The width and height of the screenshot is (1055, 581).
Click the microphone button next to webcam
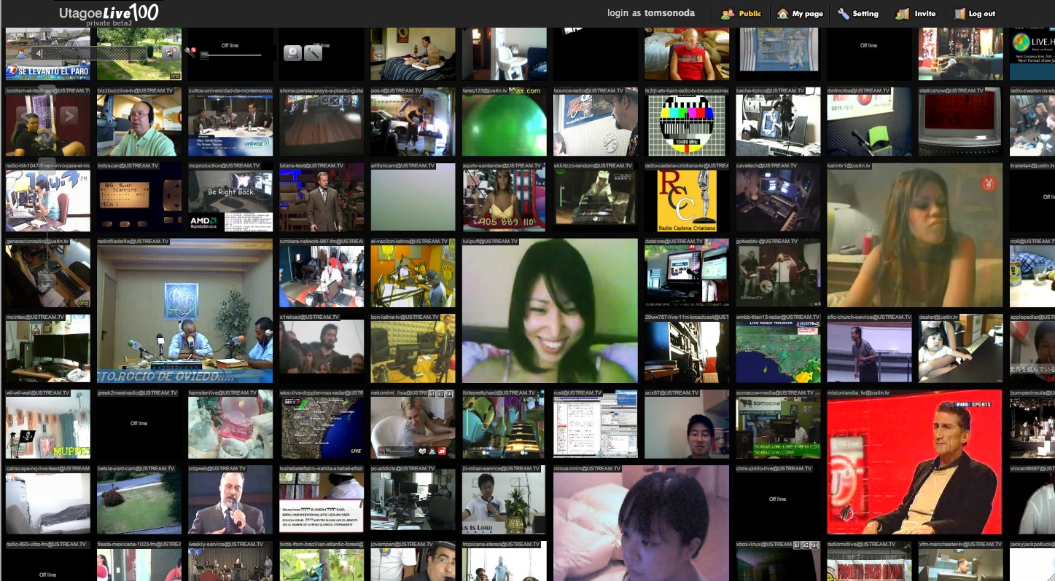pyautogui.click(x=313, y=52)
